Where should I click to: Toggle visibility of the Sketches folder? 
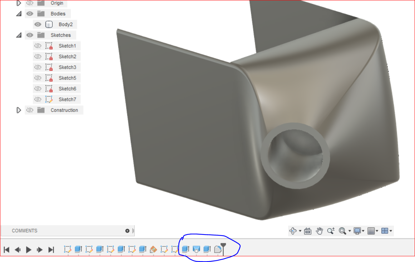pyautogui.click(x=30, y=35)
